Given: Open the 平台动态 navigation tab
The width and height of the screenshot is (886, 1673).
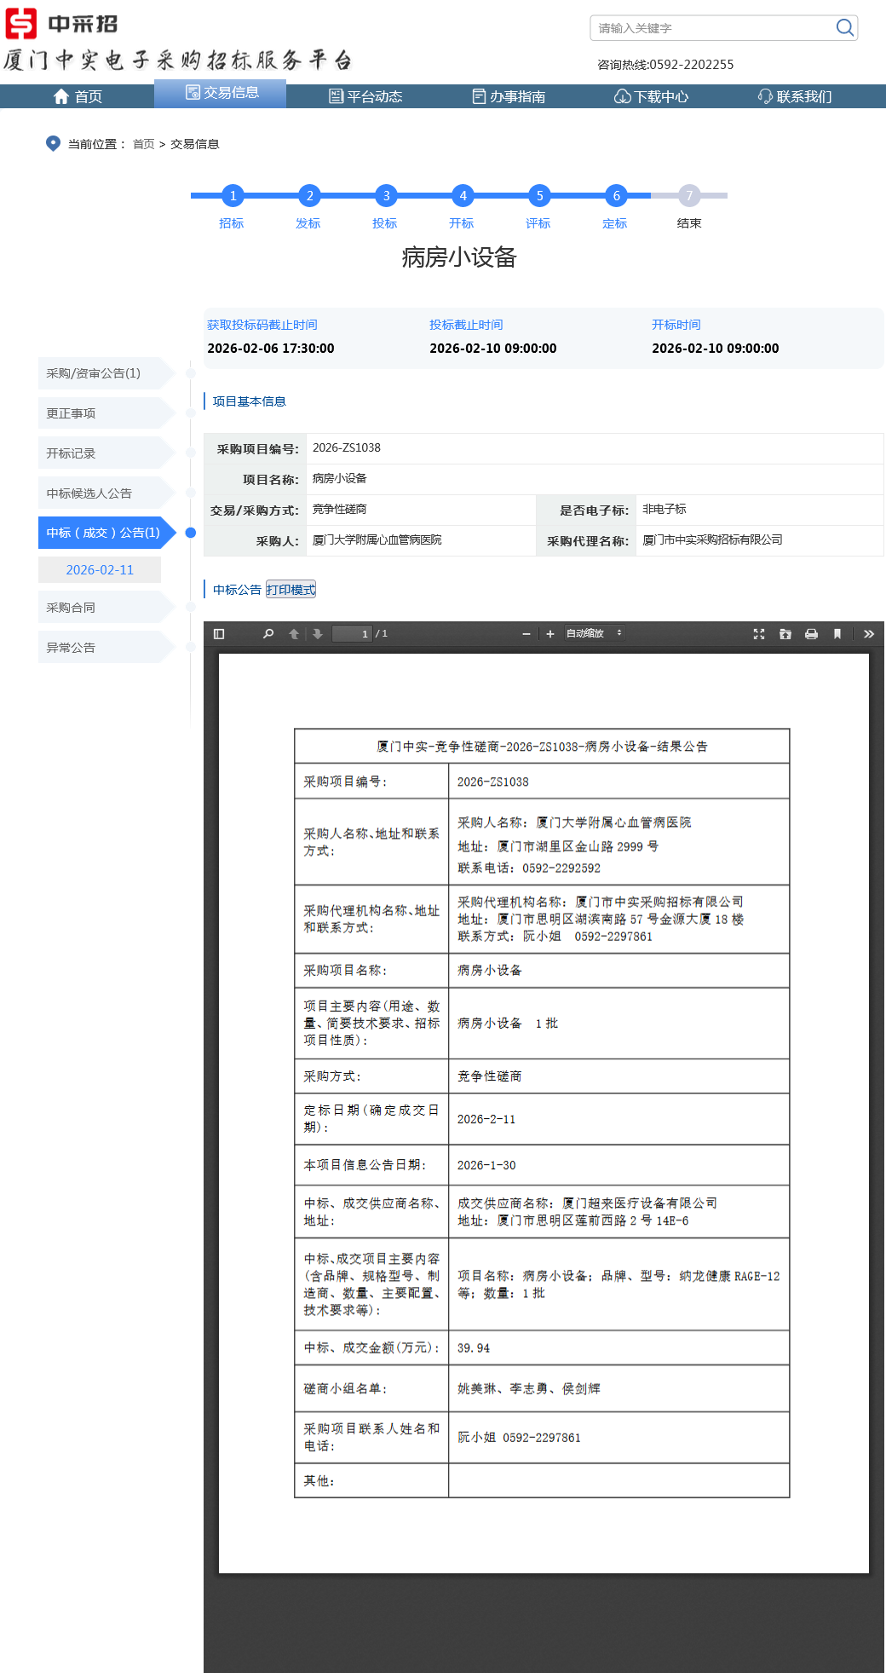Looking at the screenshot, I should pos(365,96).
